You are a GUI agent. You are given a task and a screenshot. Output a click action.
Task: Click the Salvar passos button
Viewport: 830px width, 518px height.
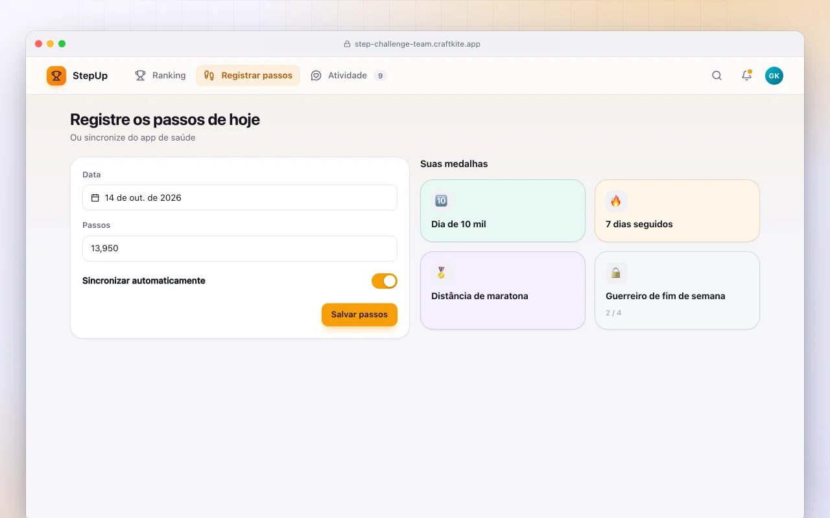(359, 315)
